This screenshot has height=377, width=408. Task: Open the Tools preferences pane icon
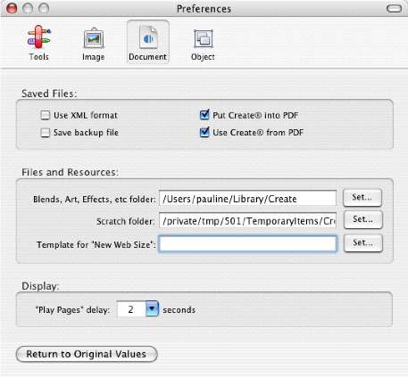39,37
